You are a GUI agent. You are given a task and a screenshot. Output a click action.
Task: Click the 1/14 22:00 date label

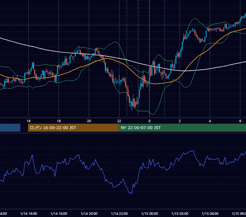(x=119, y=214)
